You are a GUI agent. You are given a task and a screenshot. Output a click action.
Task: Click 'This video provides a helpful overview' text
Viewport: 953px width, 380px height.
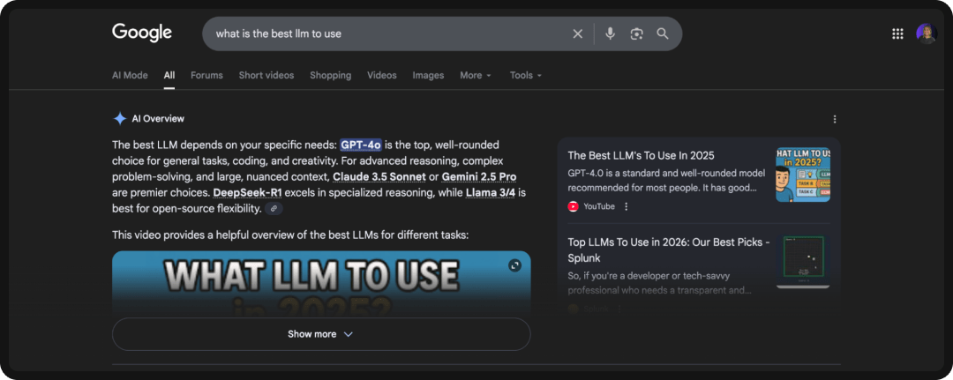point(290,235)
